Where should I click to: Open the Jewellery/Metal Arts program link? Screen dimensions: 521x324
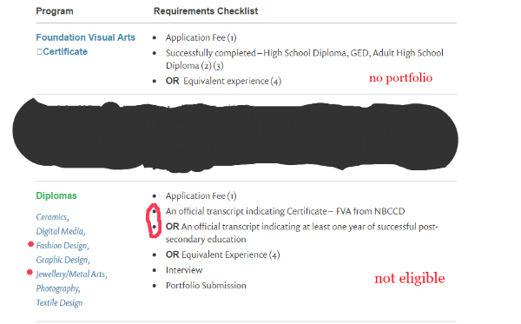[x=71, y=274]
